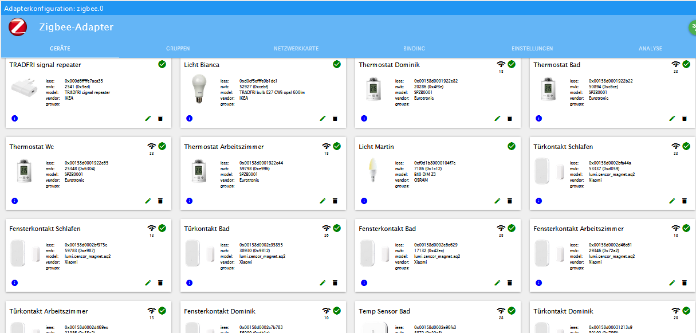
Task: Click the Zigbee-Adapter heading text
Action: (76, 27)
